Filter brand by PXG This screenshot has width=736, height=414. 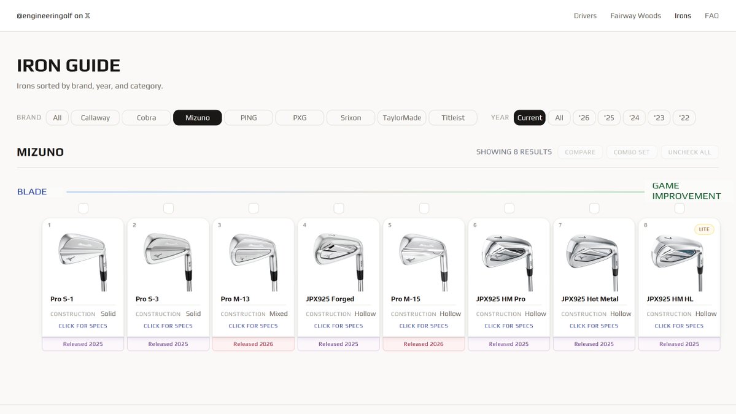coord(300,118)
